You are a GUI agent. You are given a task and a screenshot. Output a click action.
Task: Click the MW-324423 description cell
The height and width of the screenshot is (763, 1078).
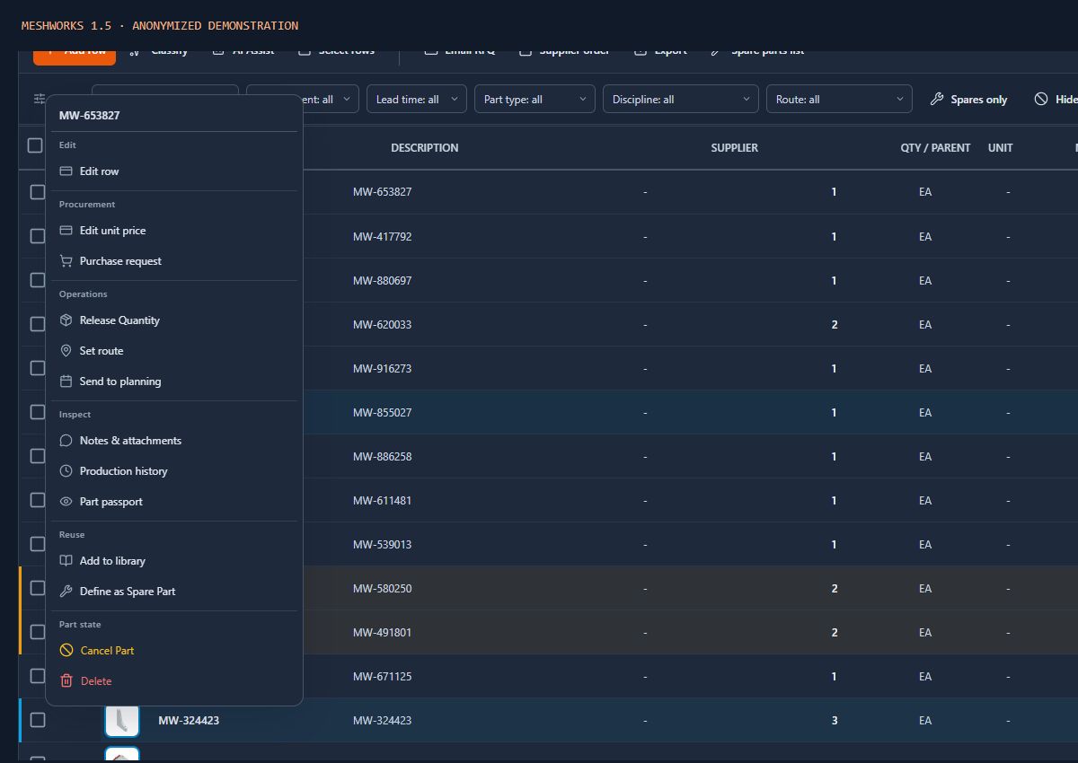tap(383, 721)
